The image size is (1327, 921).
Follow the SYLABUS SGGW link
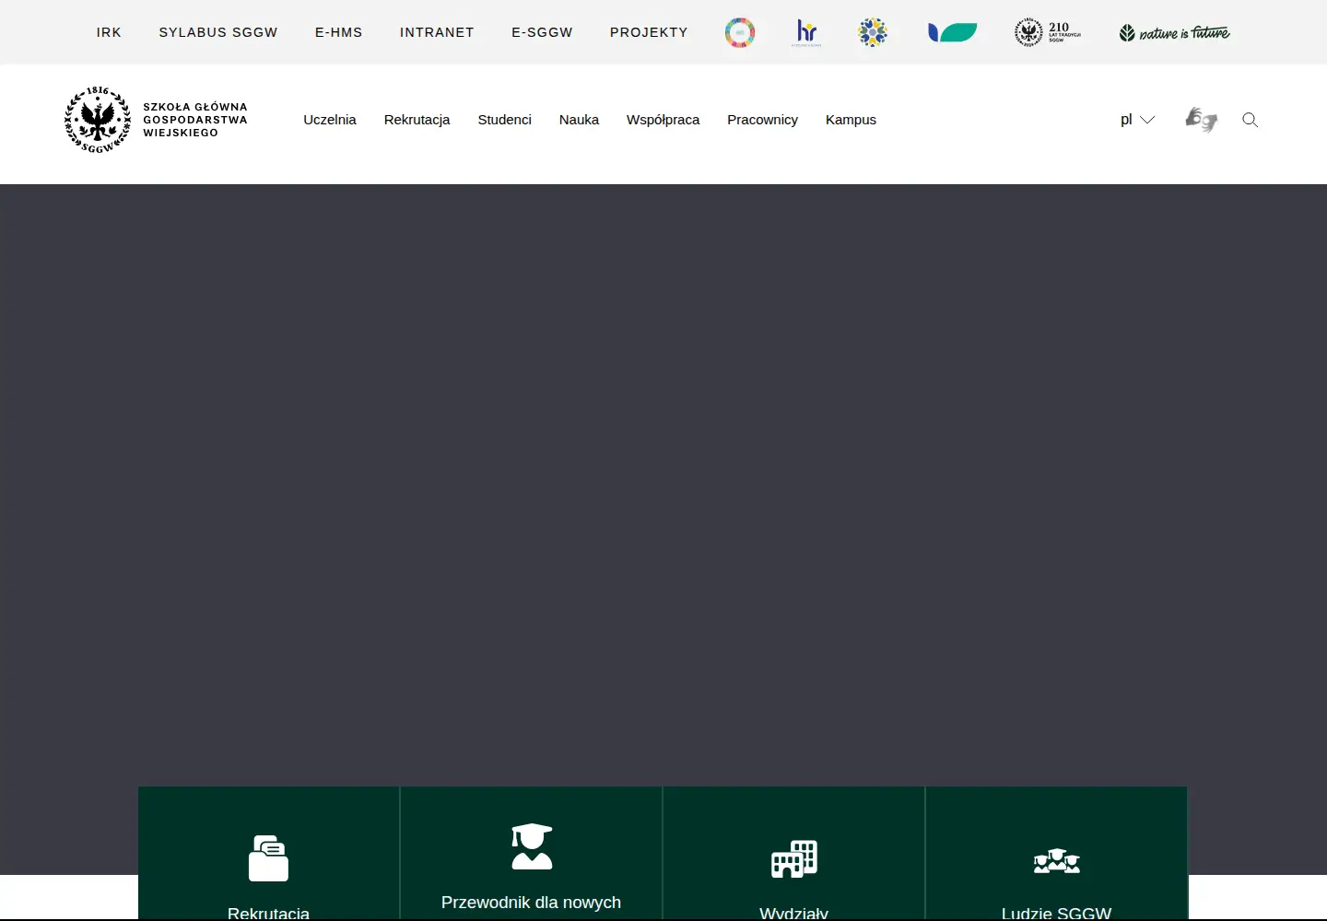click(218, 32)
